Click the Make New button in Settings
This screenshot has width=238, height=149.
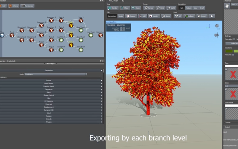click(x=232, y=43)
